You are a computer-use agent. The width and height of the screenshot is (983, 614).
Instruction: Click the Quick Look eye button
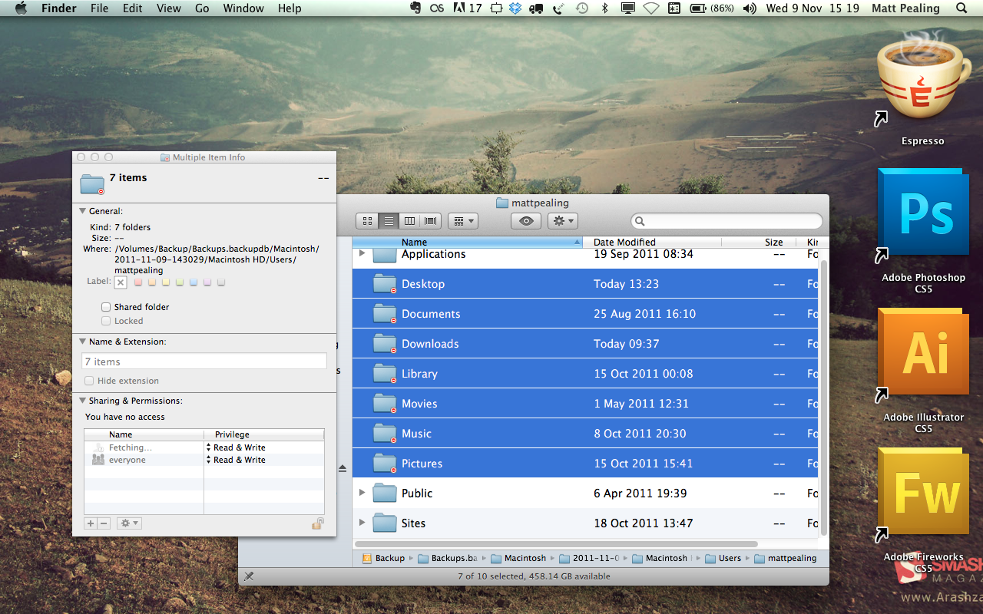click(526, 221)
